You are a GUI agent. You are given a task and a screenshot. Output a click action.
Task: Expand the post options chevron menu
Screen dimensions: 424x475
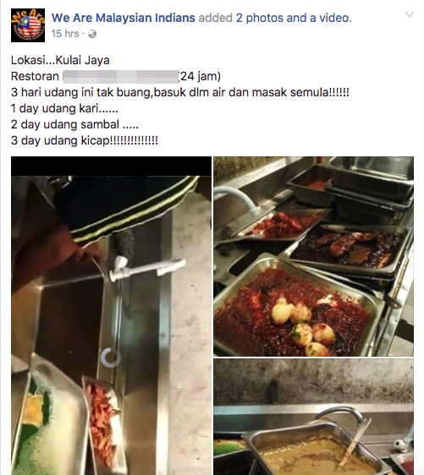[x=410, y=14]
